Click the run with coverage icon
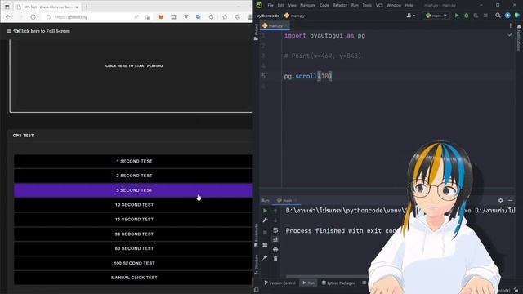This screenshot has height=294, width=523. pyautogui.click(x=476, y=16)
